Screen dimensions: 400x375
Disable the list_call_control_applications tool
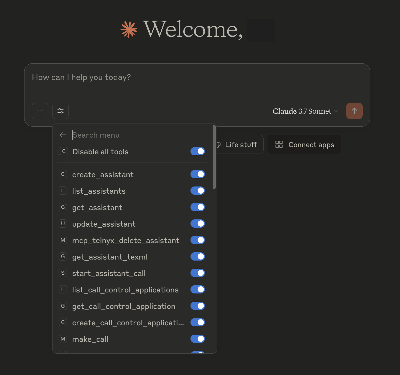click(x=197, y=289)
